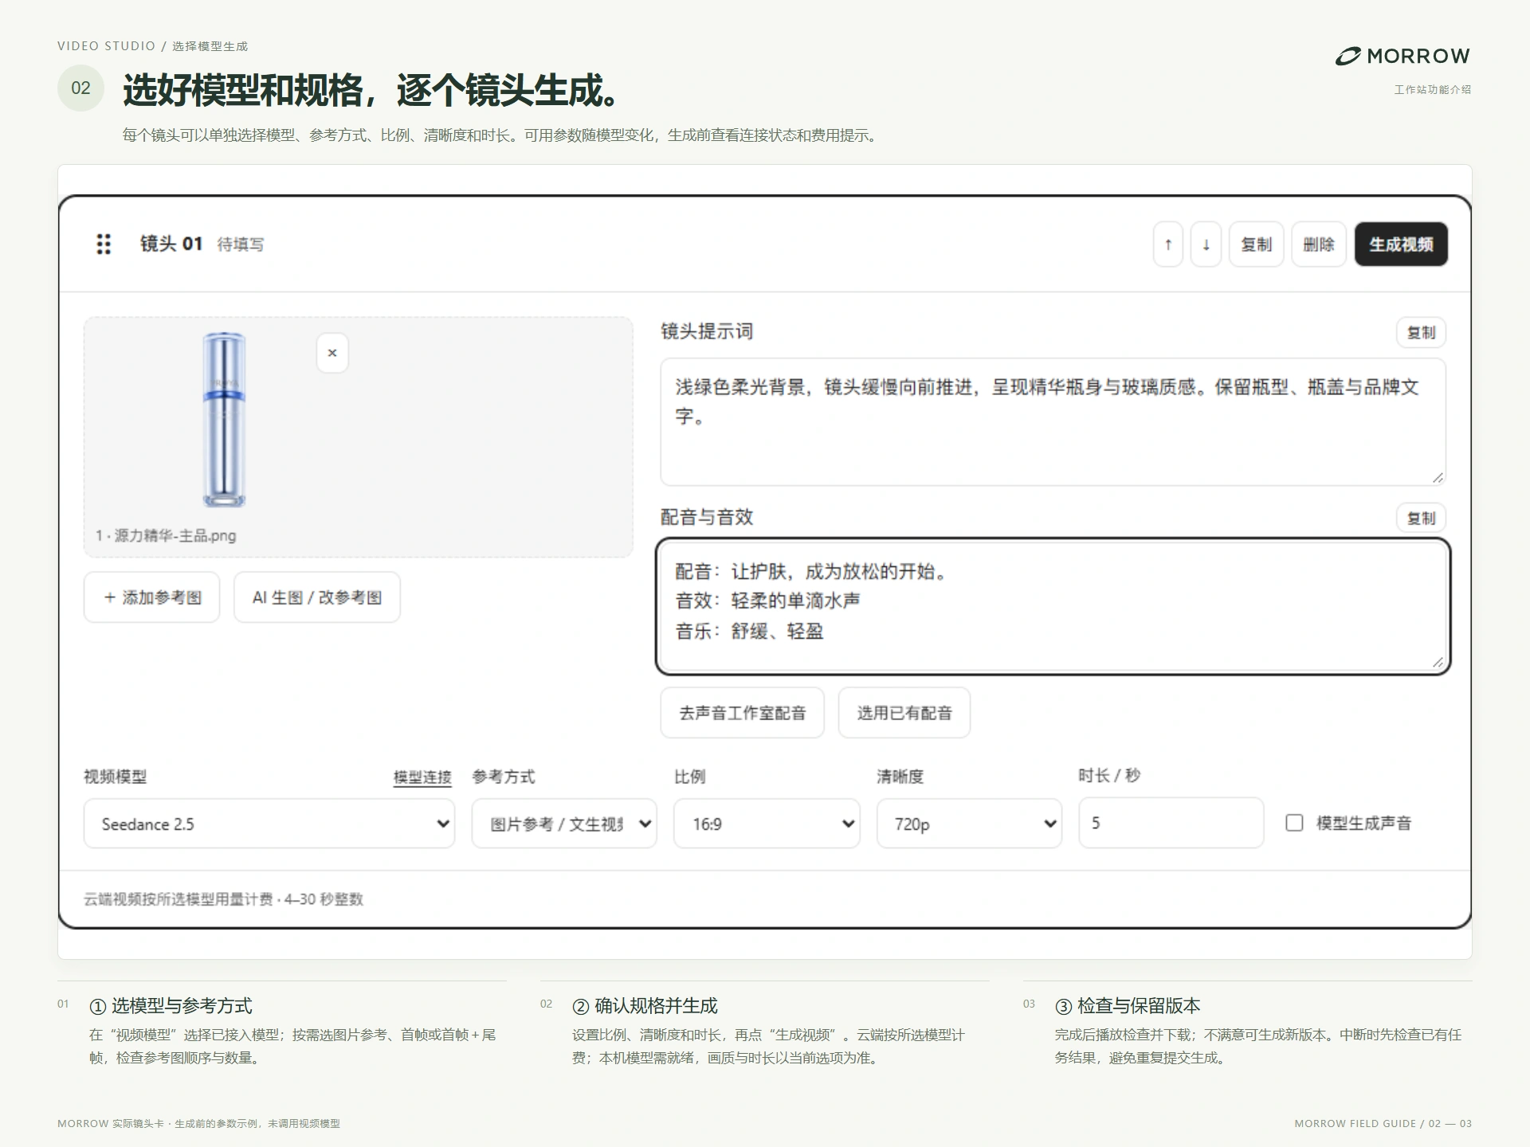Click the 待填写 status label

[x=241, y=245]
